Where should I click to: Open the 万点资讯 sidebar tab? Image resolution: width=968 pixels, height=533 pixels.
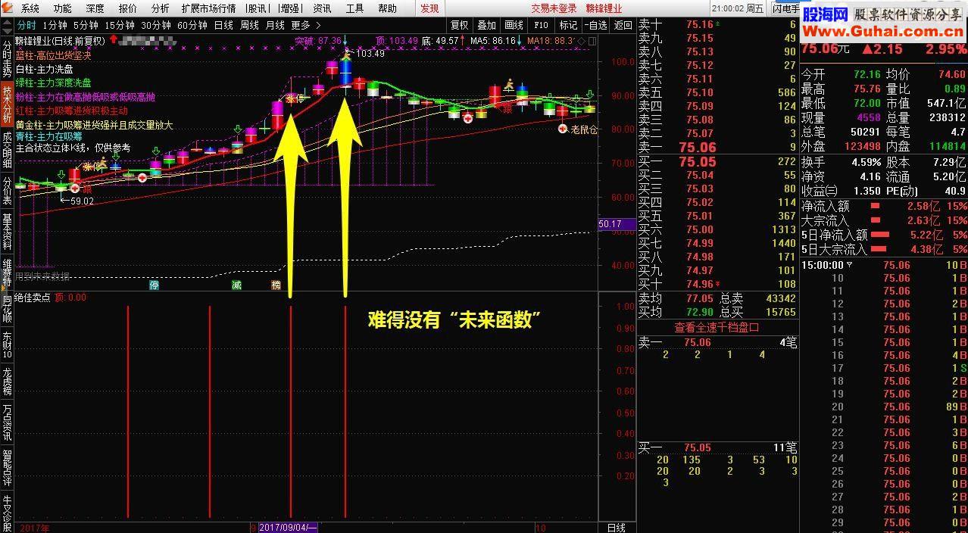tap(7, 422)
